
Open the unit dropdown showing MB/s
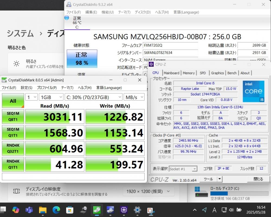134,97
